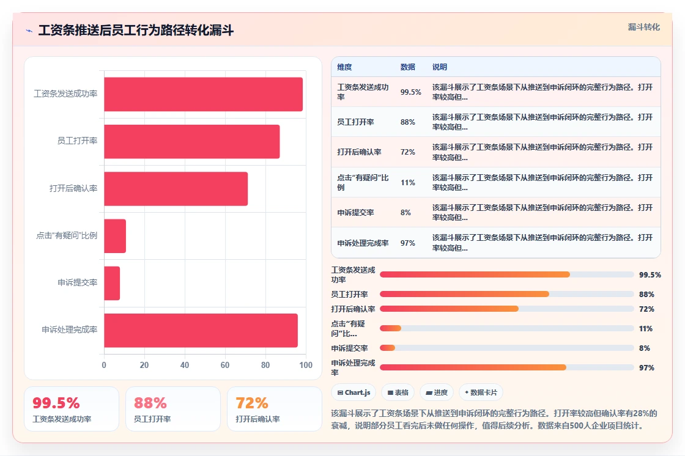Click the chart y-axis label 点击"有疑问"比例
This screenshot has width=685, height=456.
coord(67,235)
